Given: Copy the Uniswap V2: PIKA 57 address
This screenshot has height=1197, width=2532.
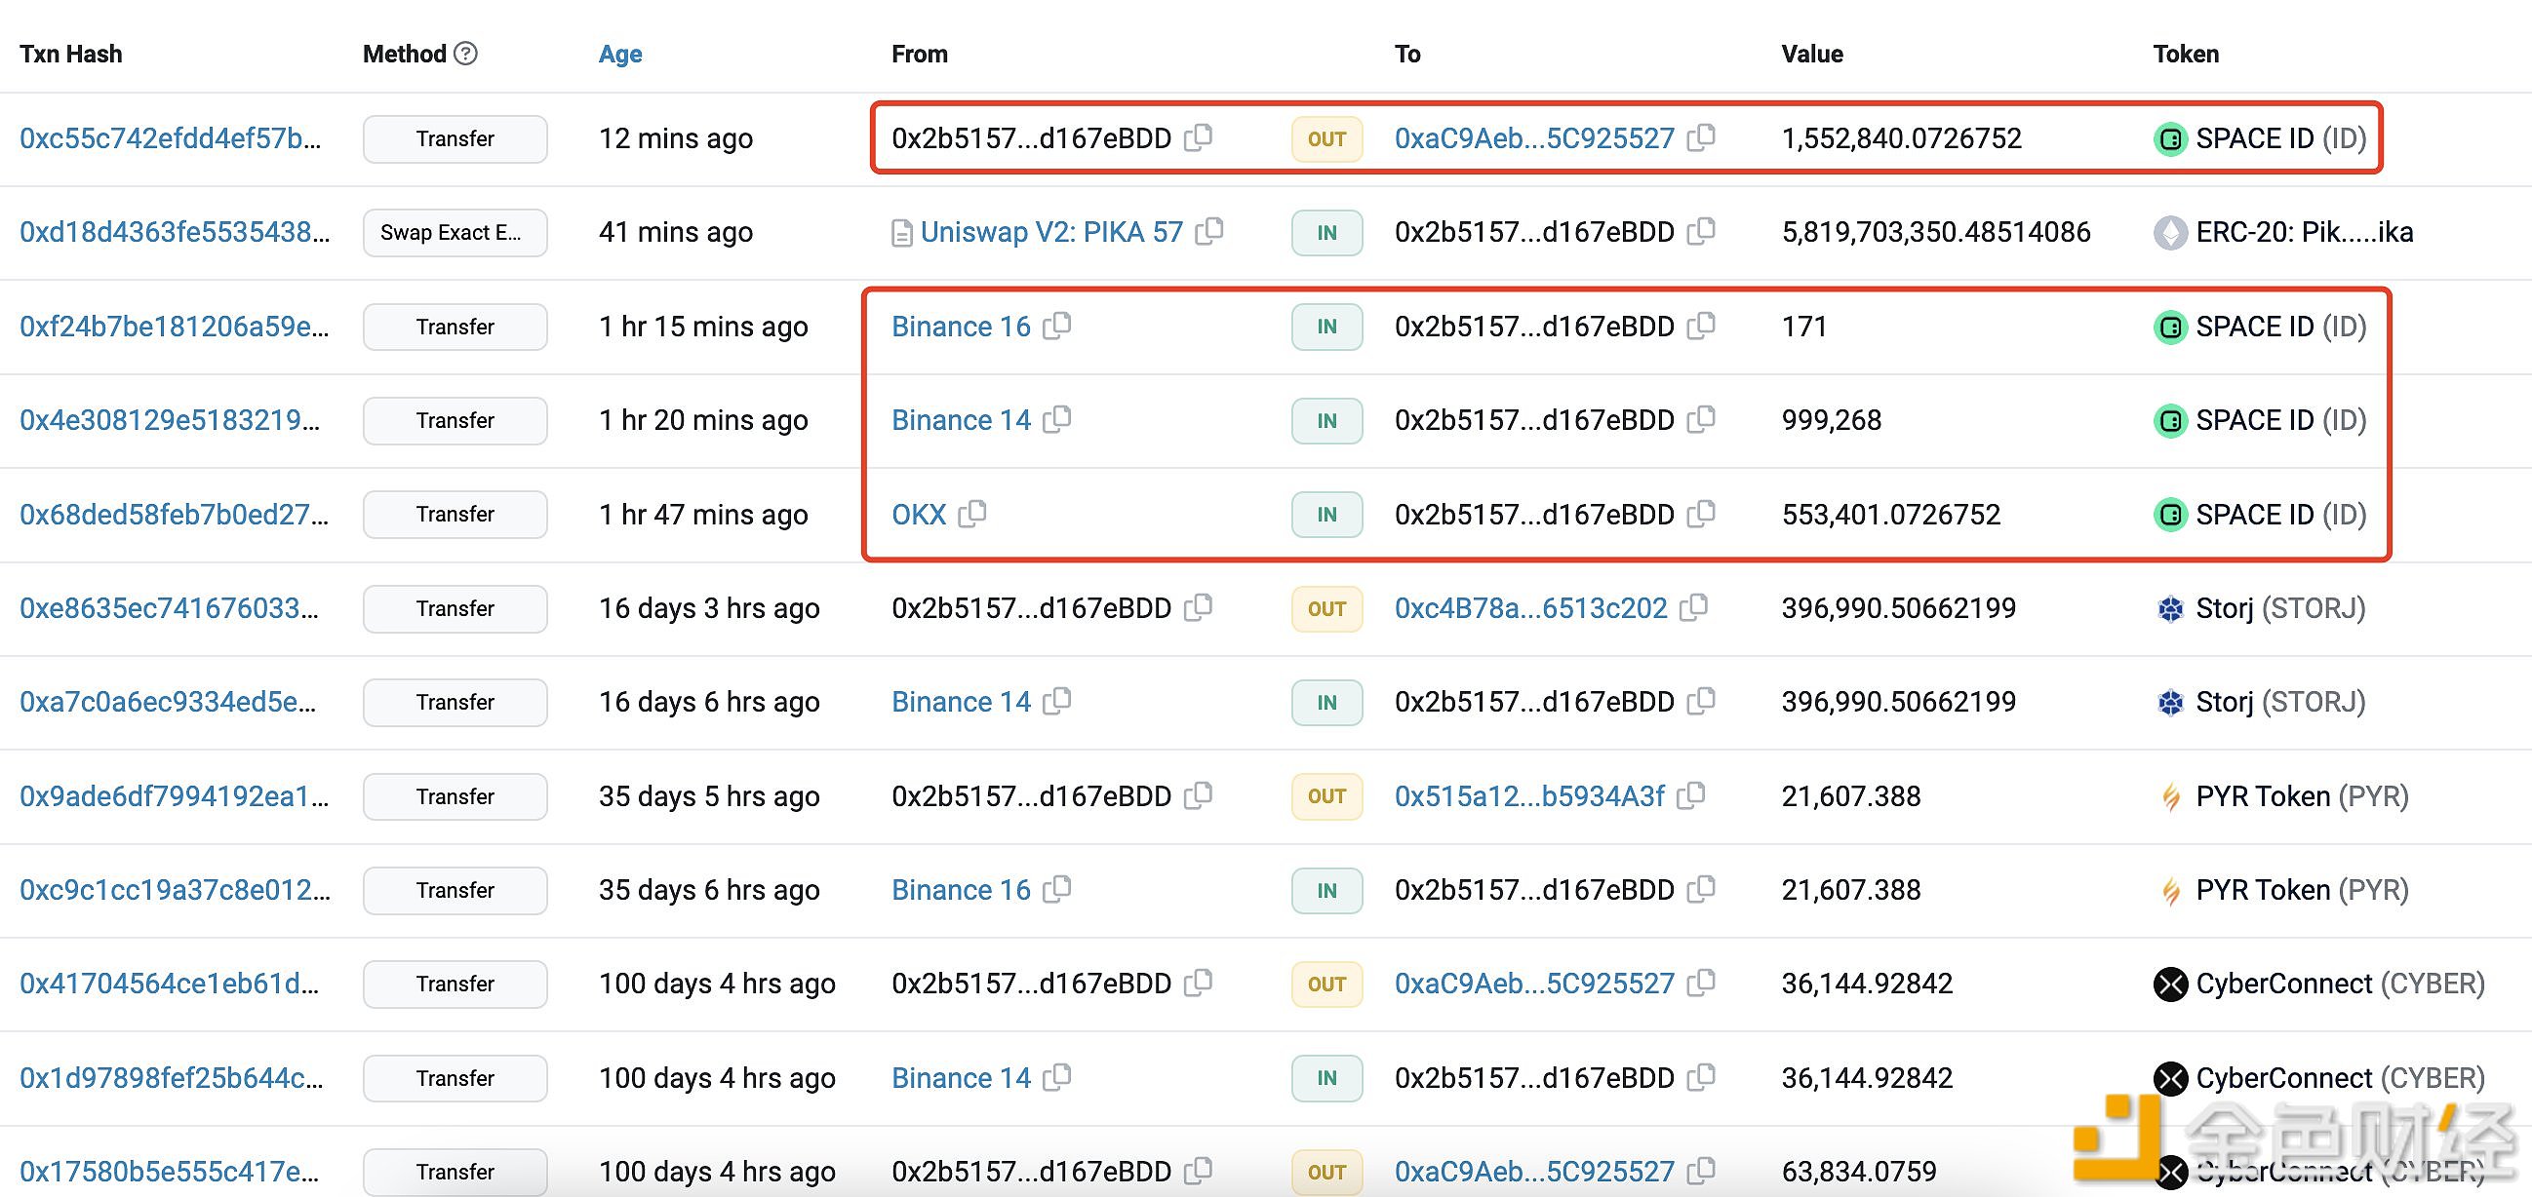Looking at the screenshot, I should tap(1210, 232).
